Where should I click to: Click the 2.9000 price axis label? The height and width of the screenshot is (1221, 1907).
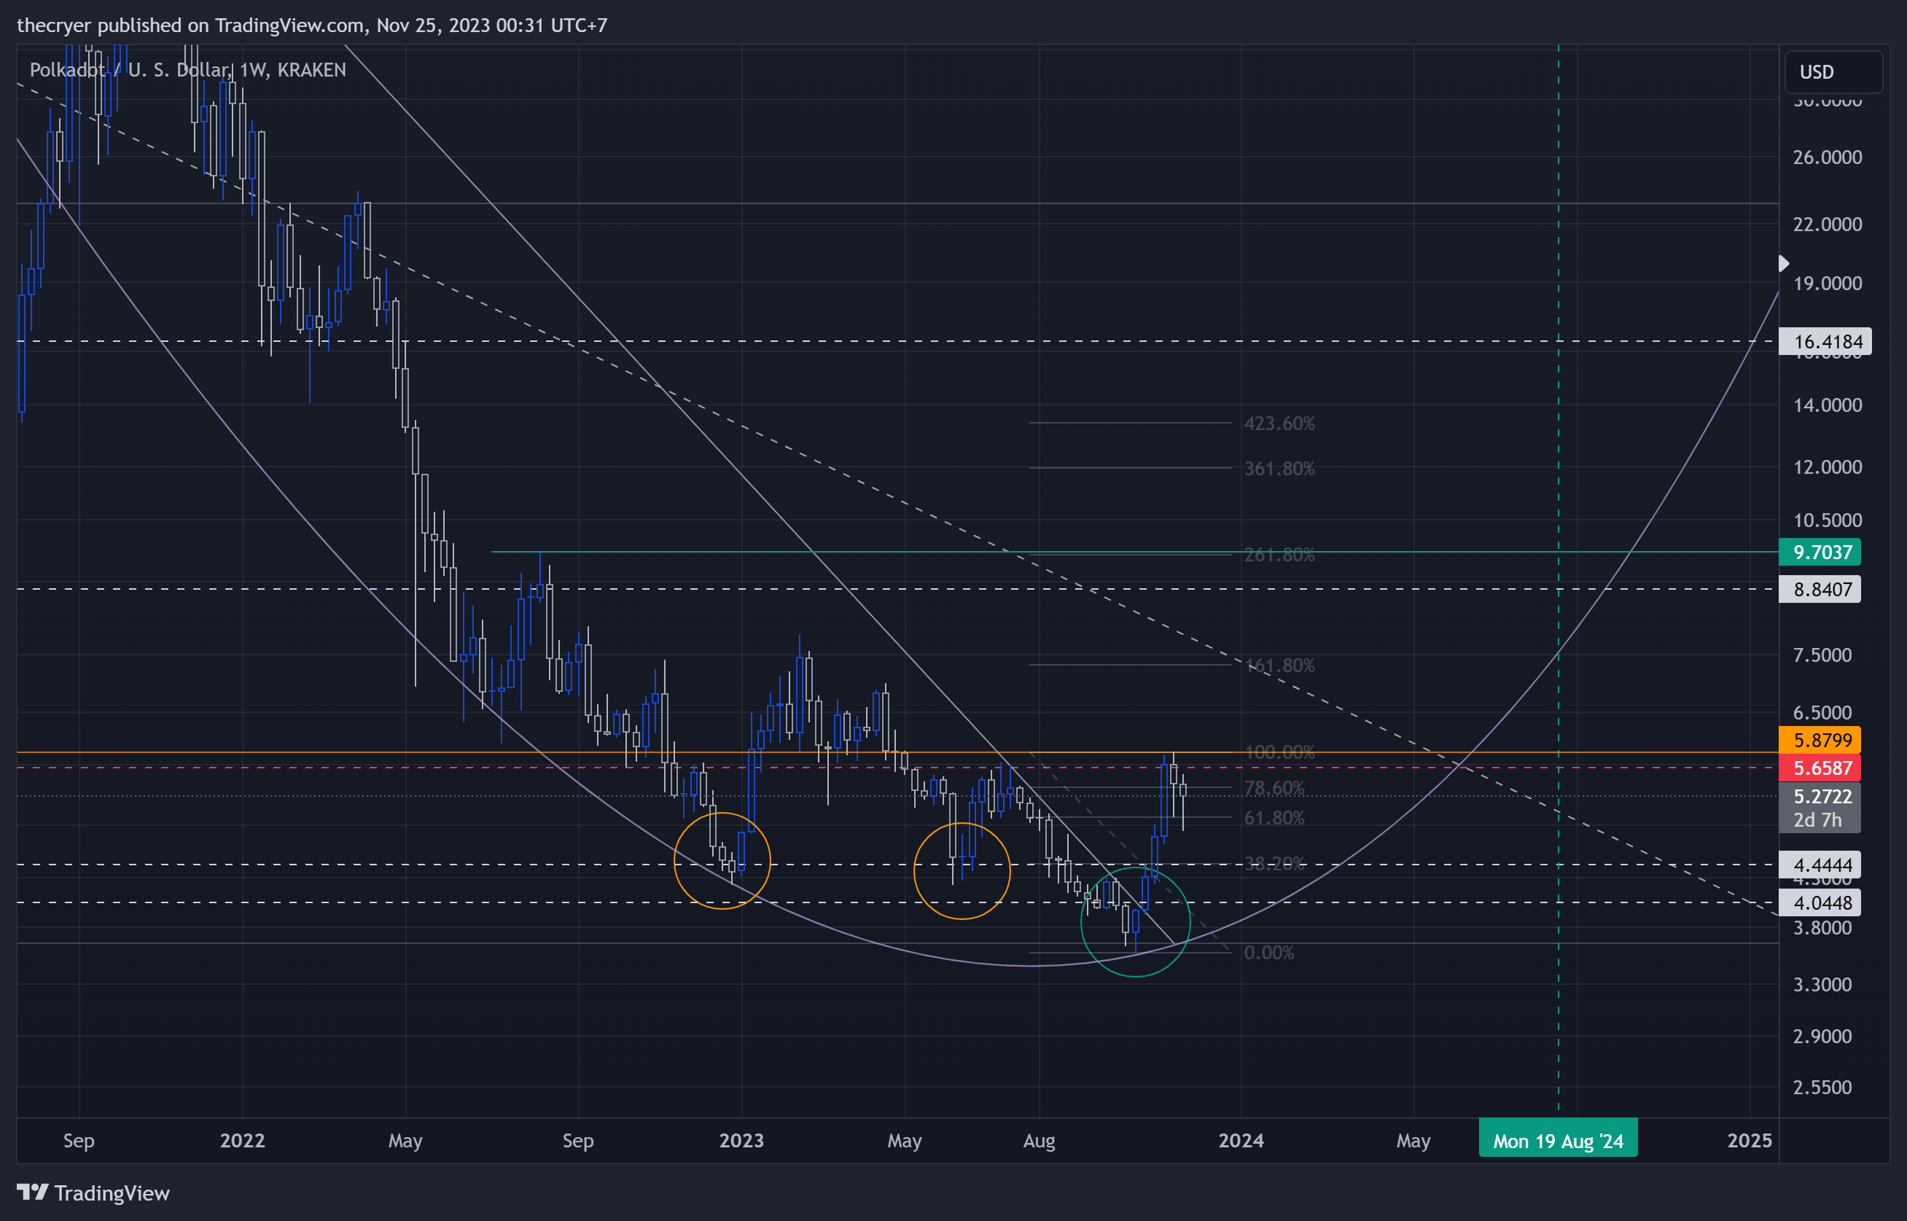click(x=1823, y=1037)
